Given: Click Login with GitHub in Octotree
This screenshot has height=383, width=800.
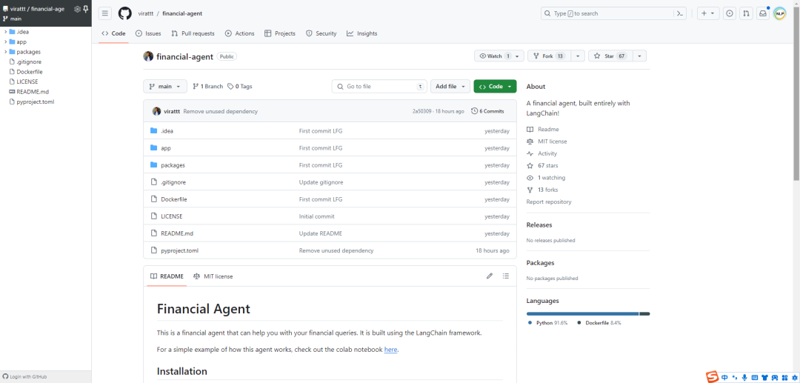Looking at the screenshot, I should tap(25, 376).
